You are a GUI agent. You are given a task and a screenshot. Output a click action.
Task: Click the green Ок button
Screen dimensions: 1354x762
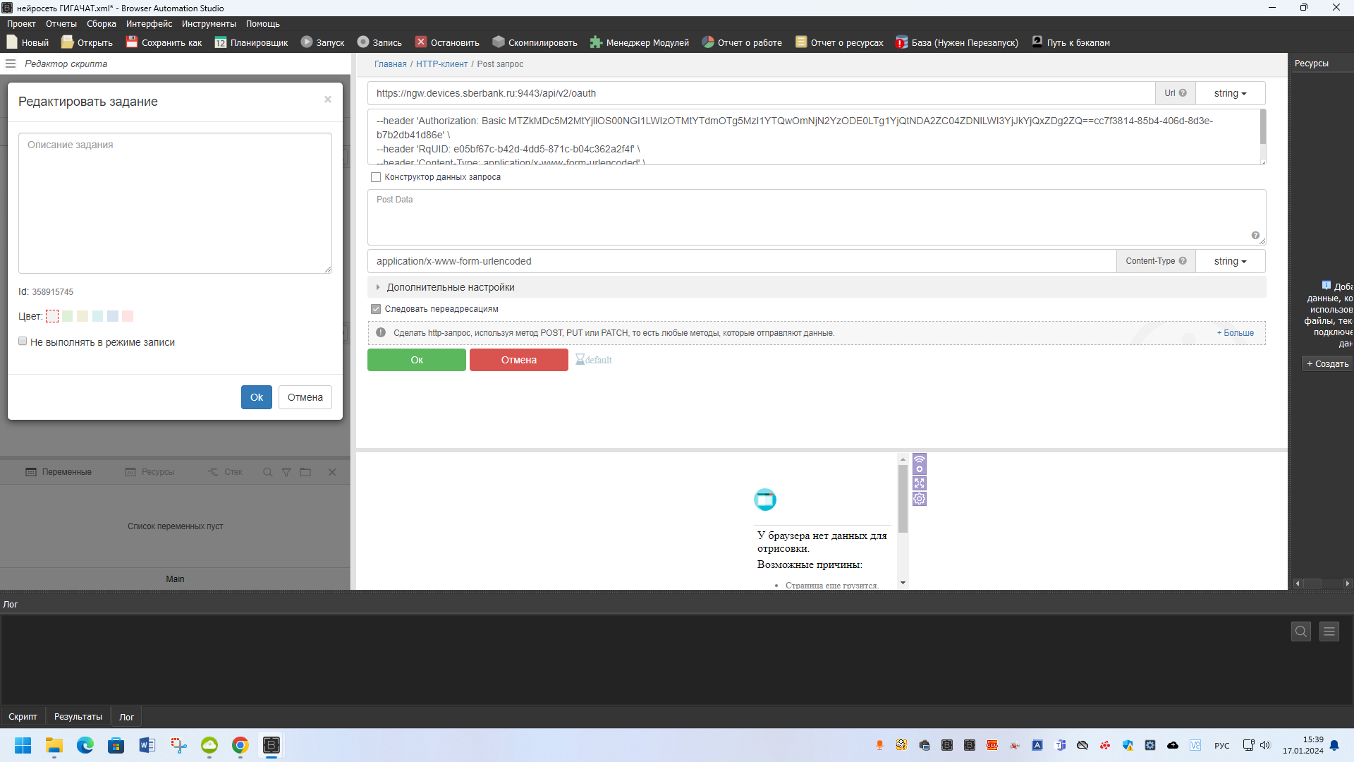(416, 360)
